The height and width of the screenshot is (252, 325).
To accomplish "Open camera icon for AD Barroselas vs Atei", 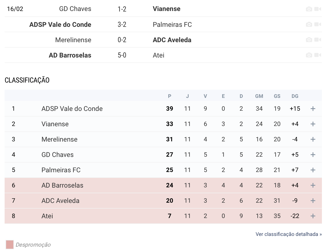I will 309,55.
